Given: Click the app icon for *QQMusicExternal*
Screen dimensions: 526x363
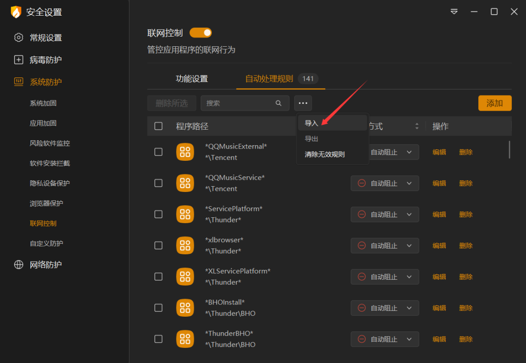Looking at the screenshot, I should click(185, 152).
